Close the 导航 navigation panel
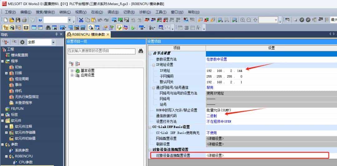Viewport: 337px width, 166px height. point(61,34)
